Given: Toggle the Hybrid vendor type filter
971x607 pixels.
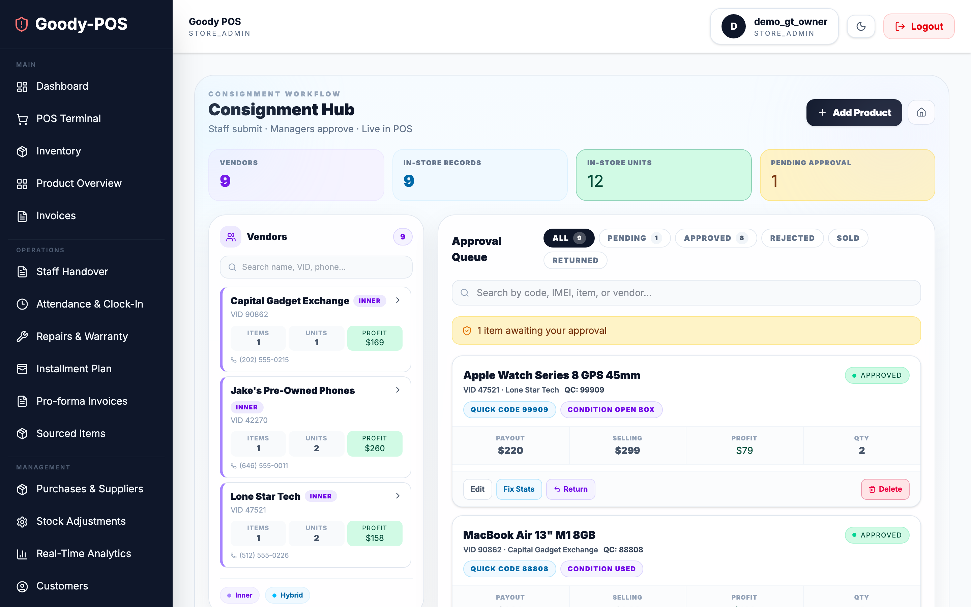Looking at the screenshot, I should point(287,595).
